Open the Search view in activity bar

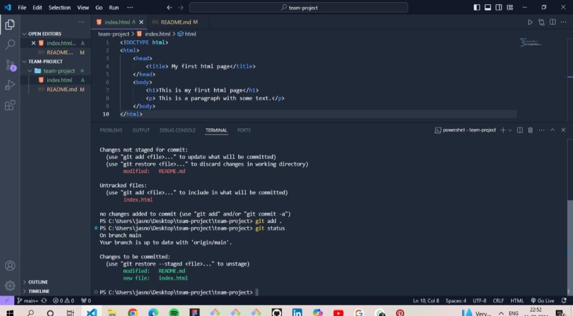(10, 45)
